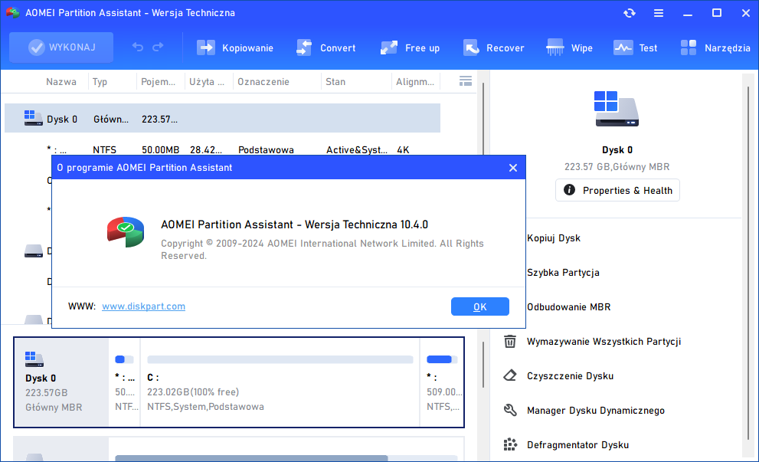Select the 509.00 partition in disk map
759x462 pixels.
(442, 382)
